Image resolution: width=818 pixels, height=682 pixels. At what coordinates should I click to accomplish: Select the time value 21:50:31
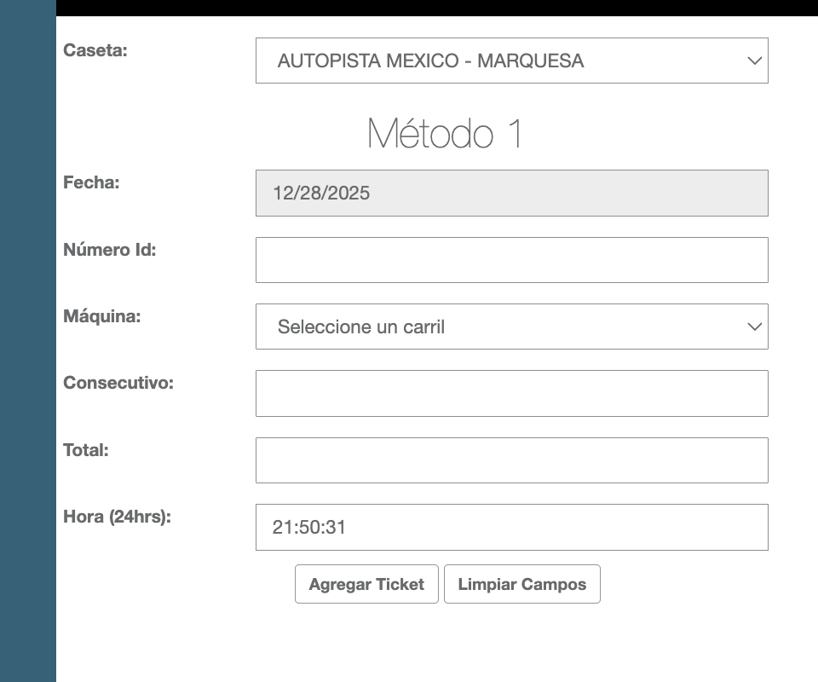(308, 528)
